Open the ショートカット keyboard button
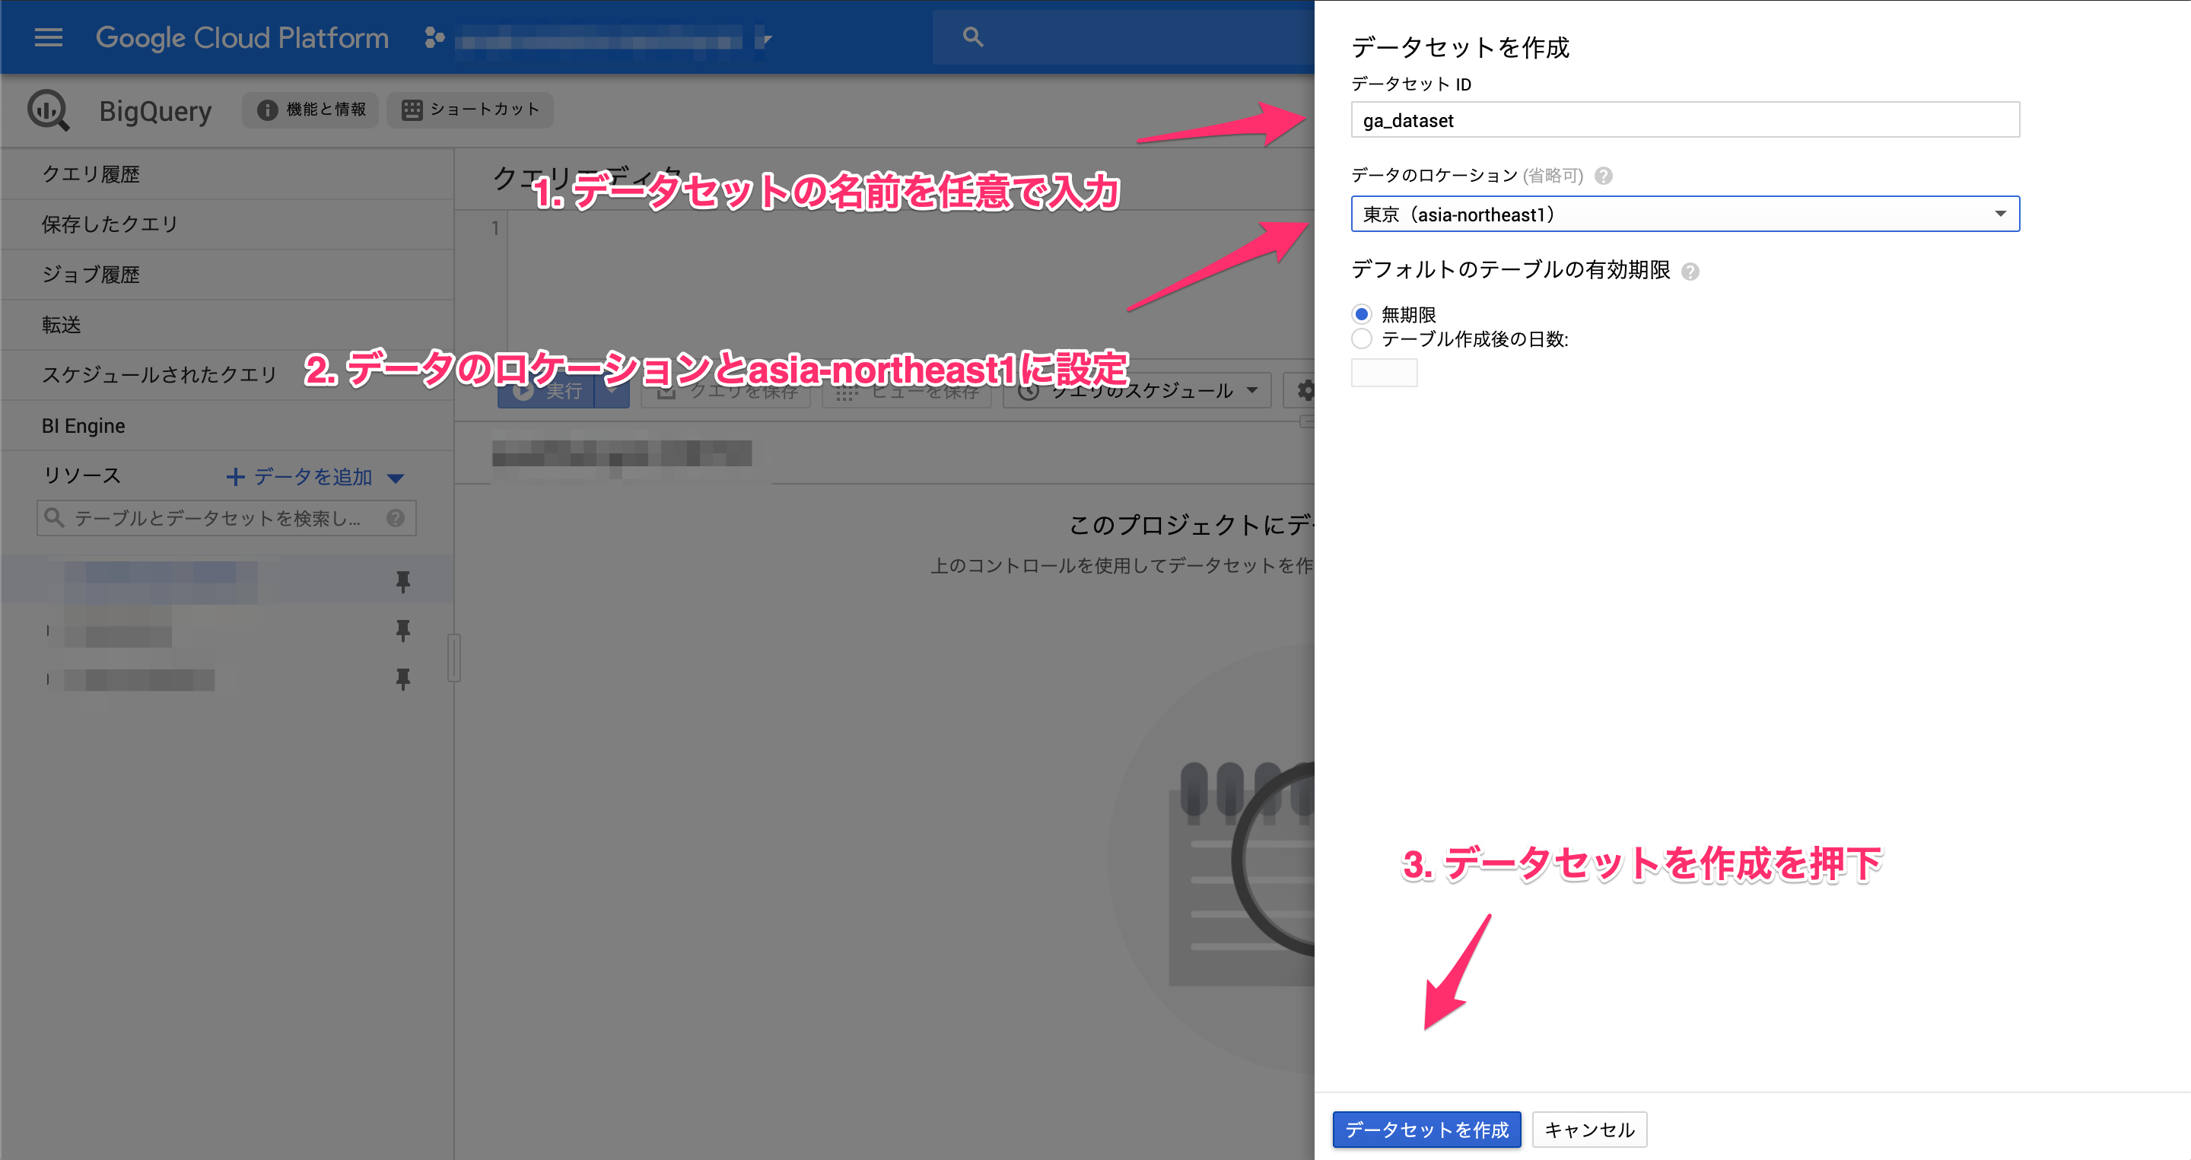 point(470,110)
